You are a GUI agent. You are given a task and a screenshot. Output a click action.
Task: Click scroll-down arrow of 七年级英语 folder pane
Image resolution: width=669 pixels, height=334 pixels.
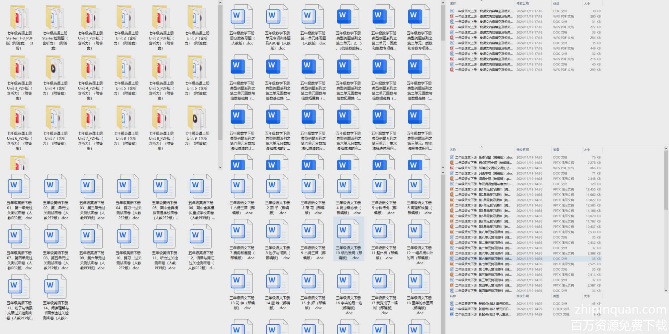(220, 167)
